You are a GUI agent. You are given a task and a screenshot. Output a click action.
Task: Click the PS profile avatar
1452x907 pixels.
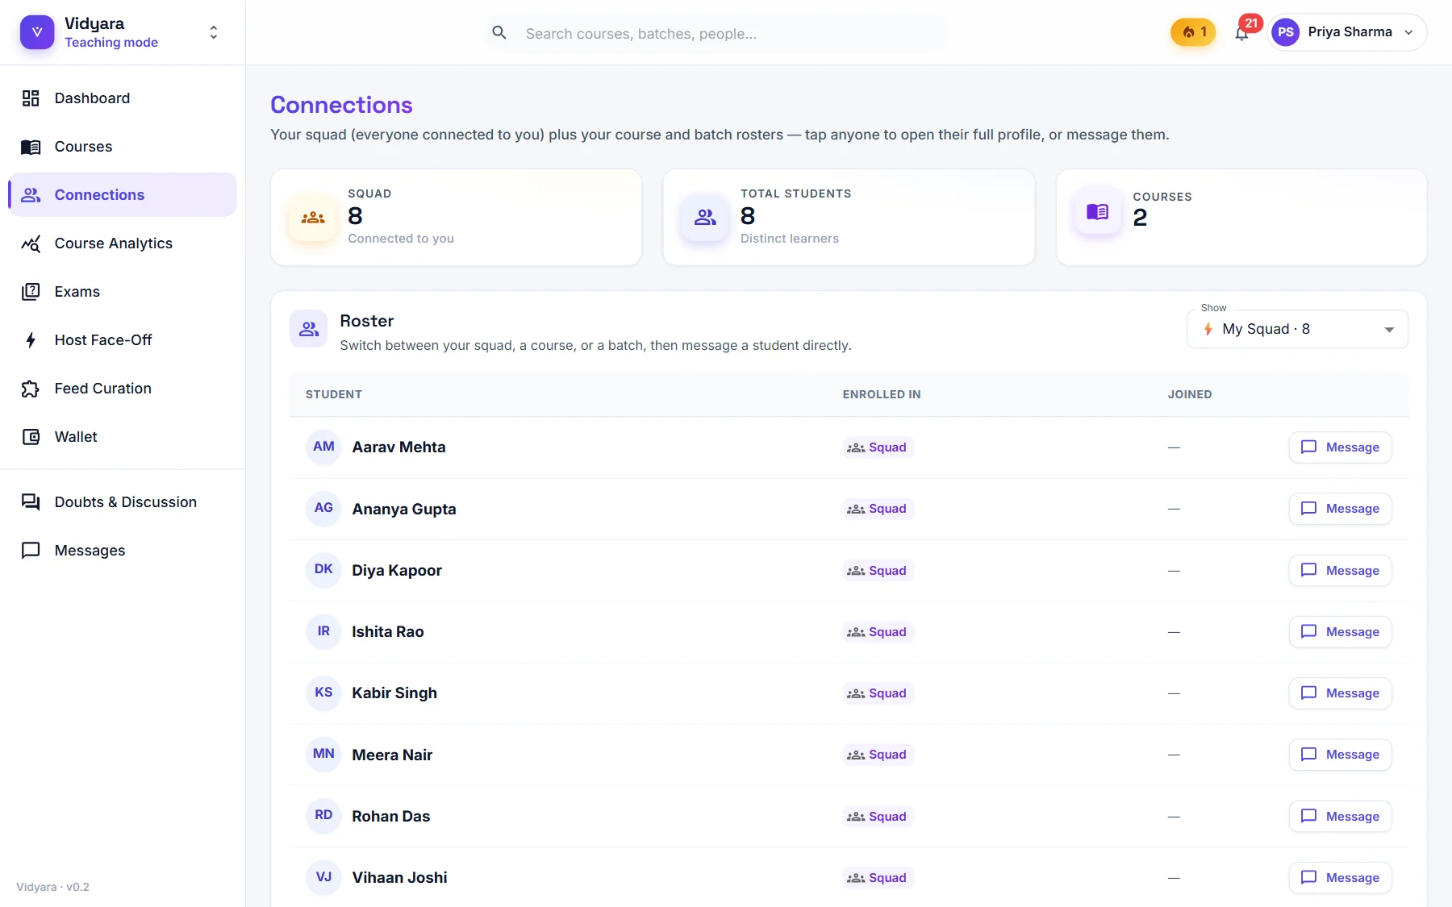(1286, 32)
